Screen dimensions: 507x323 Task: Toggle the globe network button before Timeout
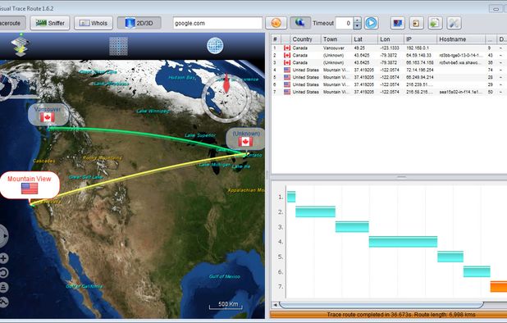(x=300, y=23)
